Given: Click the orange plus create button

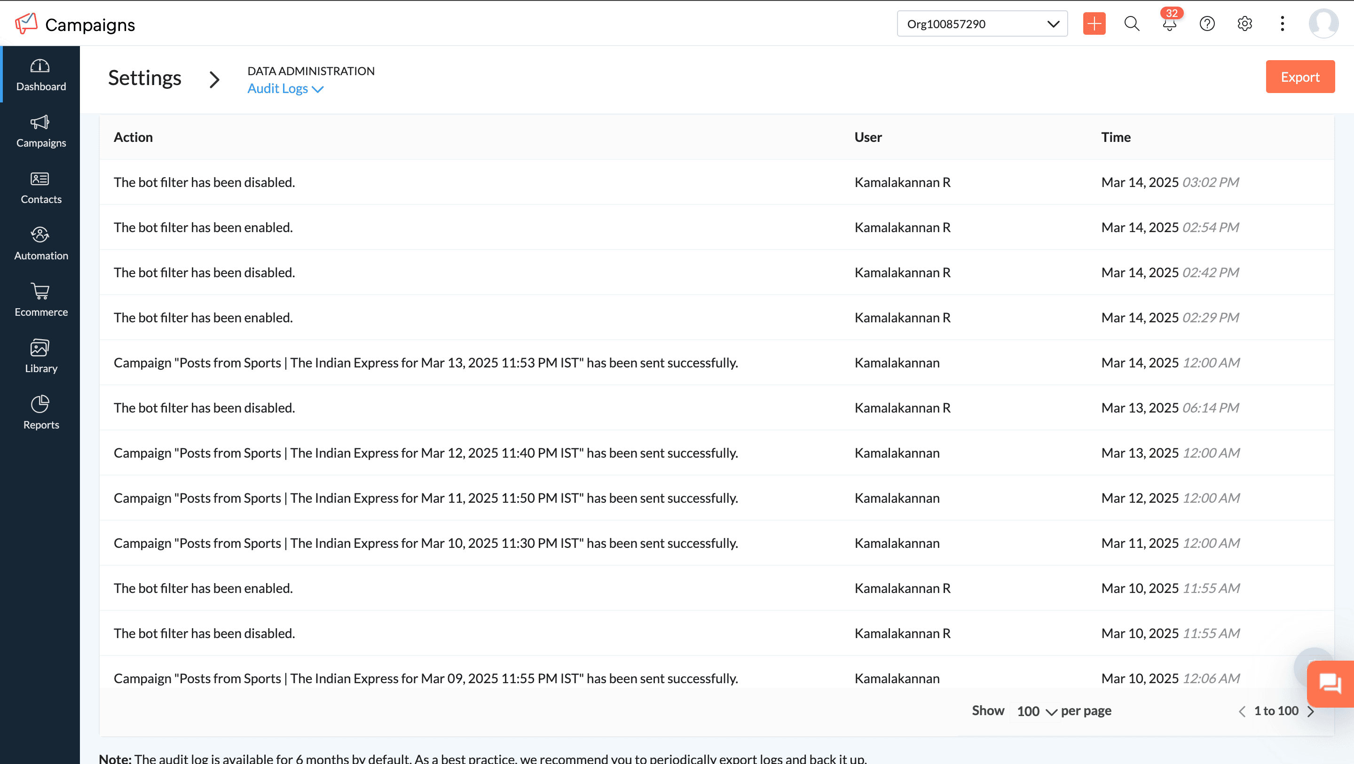Looking at the screenshot, I should point(1094,23).
